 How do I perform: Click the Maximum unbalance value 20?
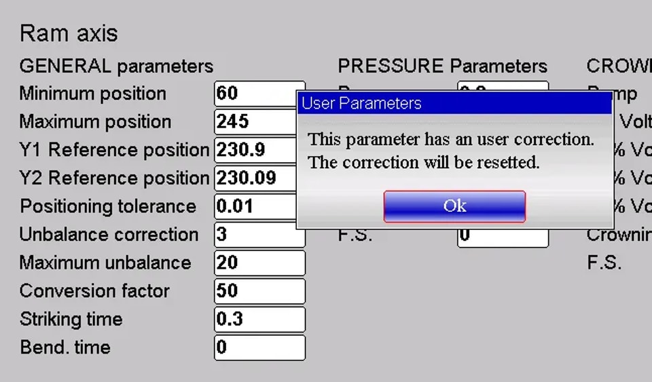260,263
